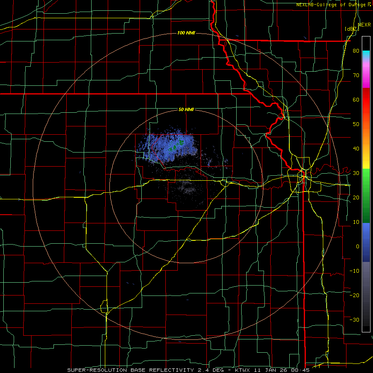Click the gray echo patch near radar center
Image resolution: width=373 pixels, height=373 pixels.
(188, 186)
